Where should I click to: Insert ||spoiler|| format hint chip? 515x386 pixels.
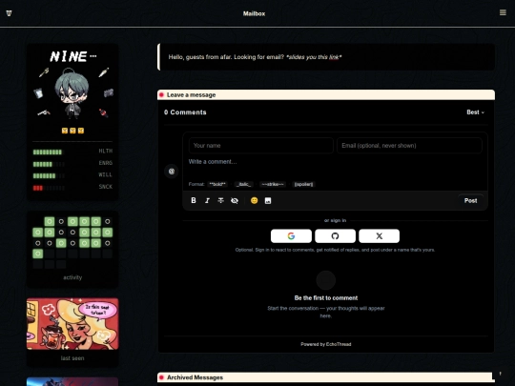coord(303,184)
